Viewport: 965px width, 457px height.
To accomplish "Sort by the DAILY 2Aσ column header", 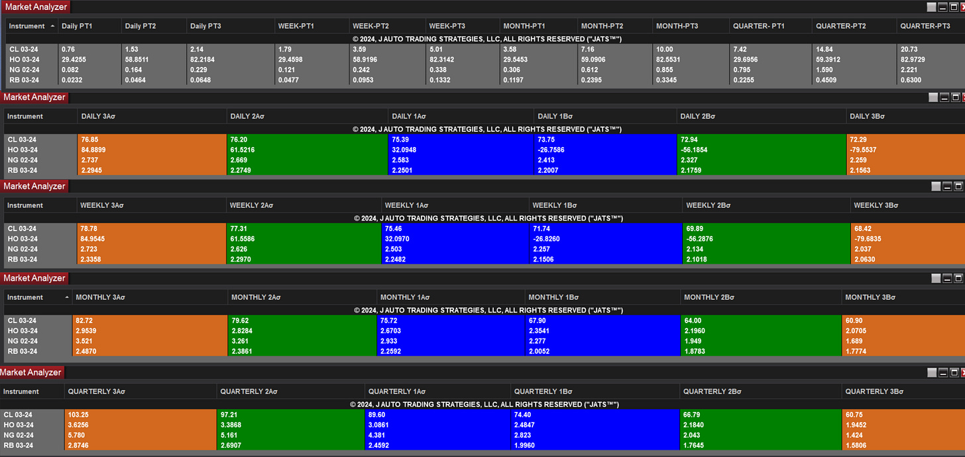I will (308, 117).
